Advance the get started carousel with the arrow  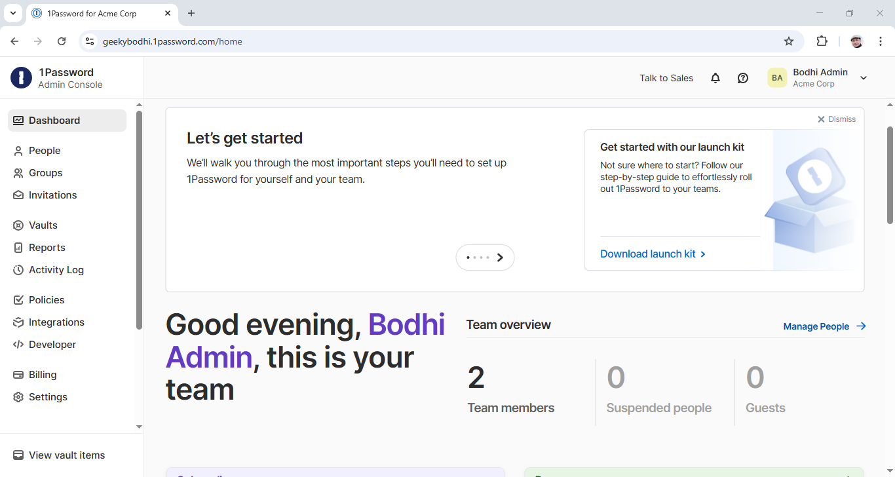[501, 258]
